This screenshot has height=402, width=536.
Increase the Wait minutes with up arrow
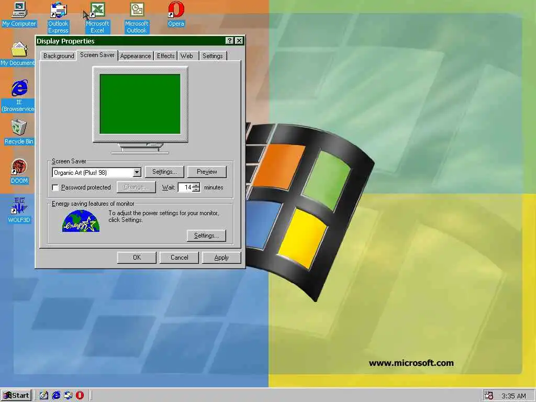(x=196, y=185)
